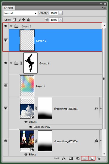Select the 'Layer 1' name
Screen dimensions: 109x164
[x=40, y=86]
